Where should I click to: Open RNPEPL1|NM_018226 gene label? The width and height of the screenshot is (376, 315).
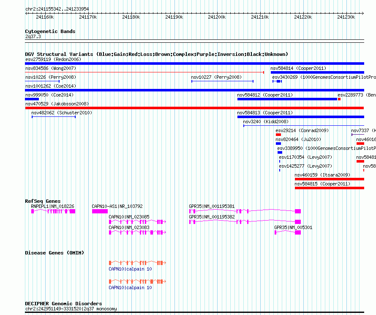52,206
